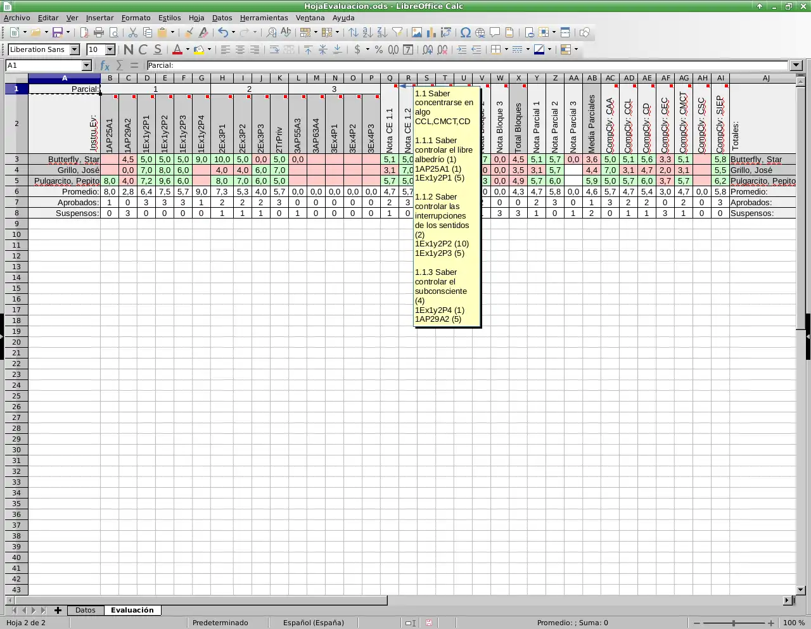Viewport: 811px width, 629px height.
Task: Open the Datos menu
Action: click(222, 18)
